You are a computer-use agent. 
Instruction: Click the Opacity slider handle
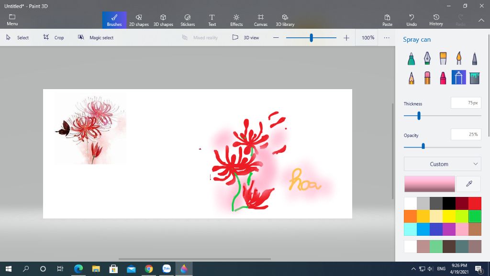423,146
